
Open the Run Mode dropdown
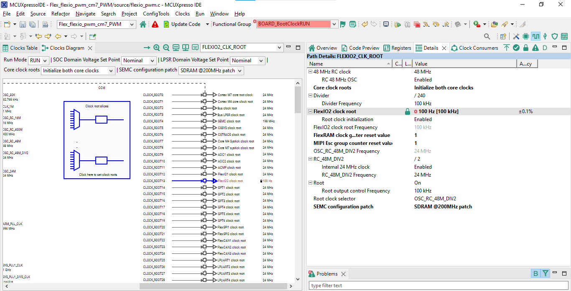coord(46,60)
